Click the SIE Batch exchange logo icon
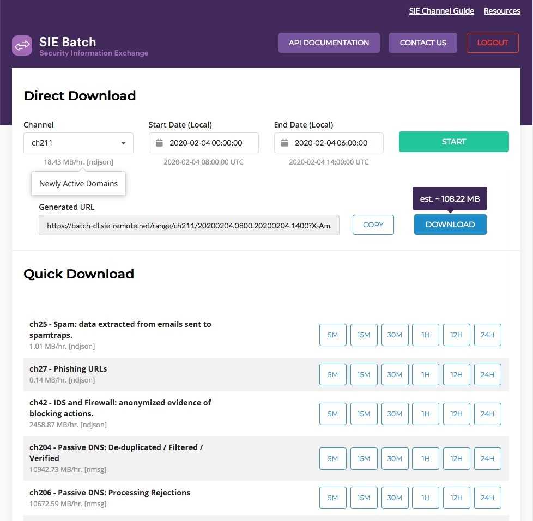 [x=22, y=46]
